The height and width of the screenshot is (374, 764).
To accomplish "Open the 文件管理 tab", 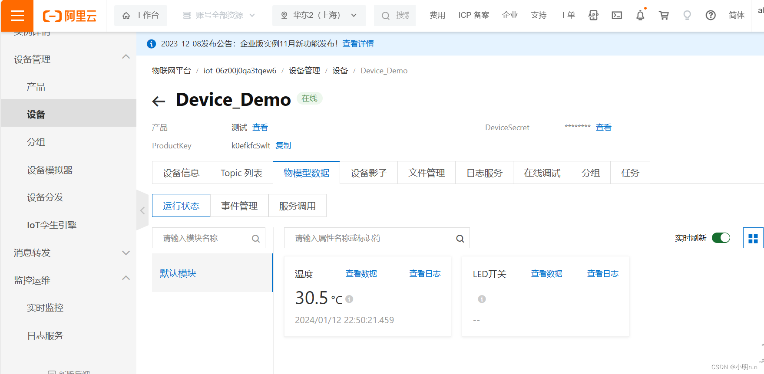I will point(427,173).
